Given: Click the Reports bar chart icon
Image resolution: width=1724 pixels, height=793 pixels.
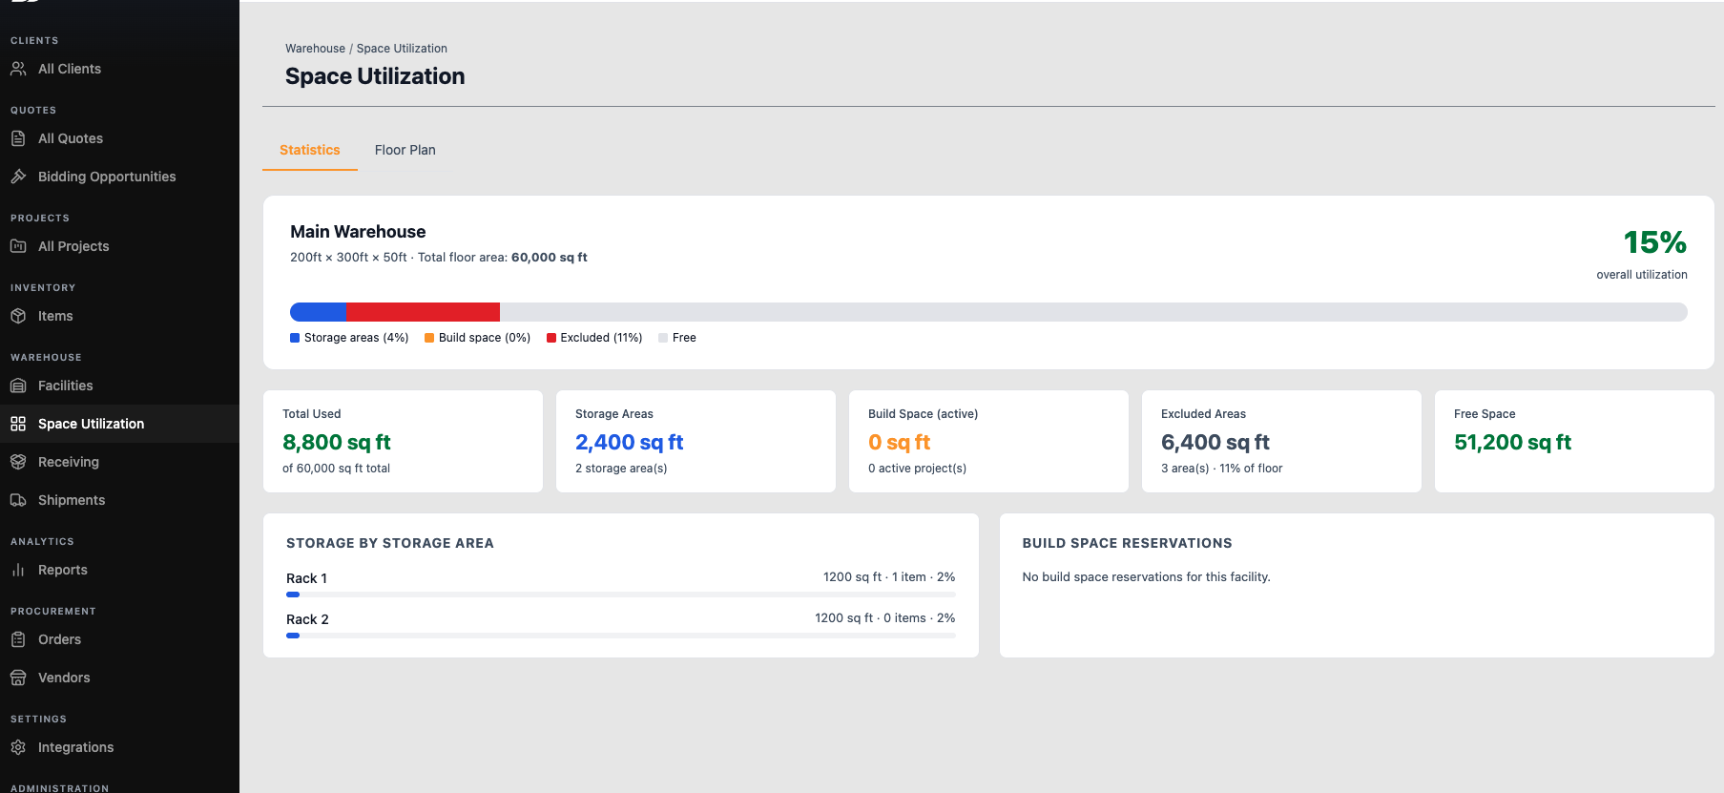Looking at the screenshot, I should (18, 570).
